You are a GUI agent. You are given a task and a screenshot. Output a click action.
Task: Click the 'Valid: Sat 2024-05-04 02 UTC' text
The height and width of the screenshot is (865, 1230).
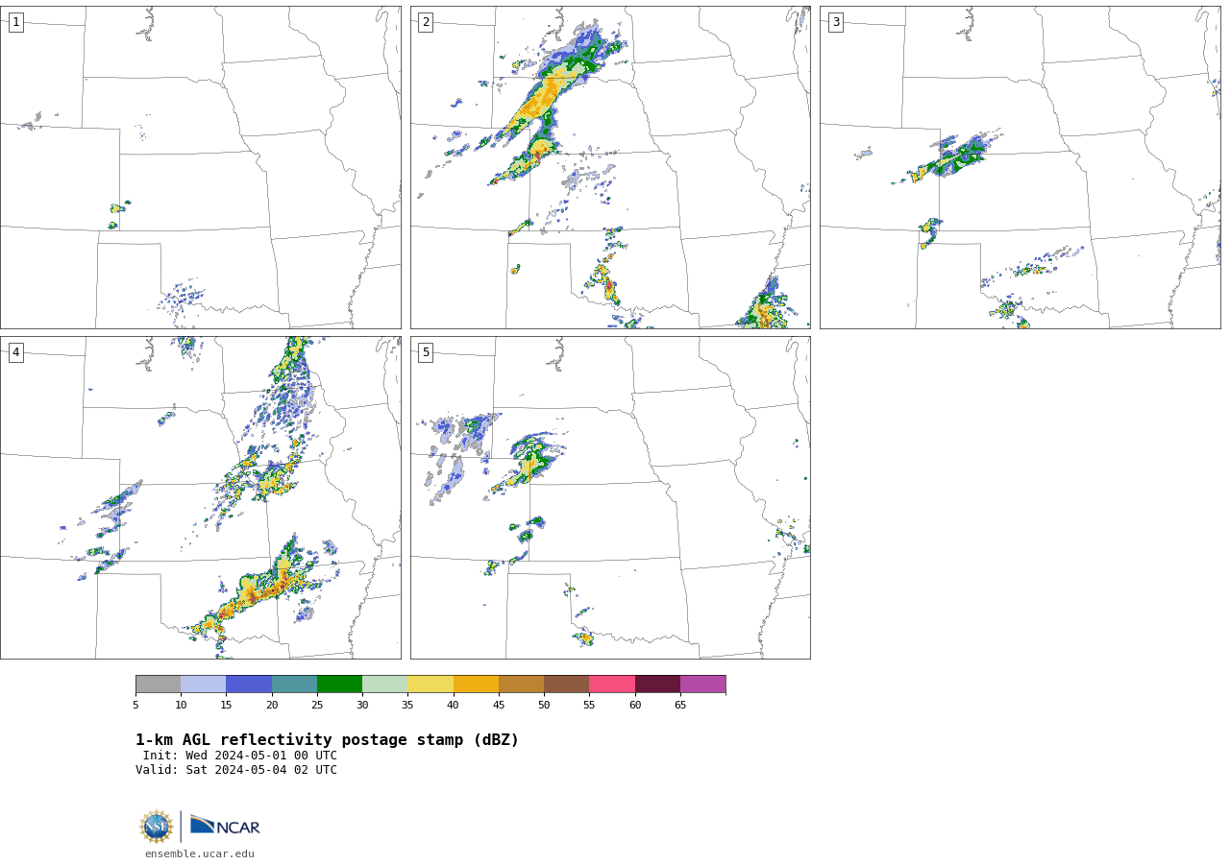click(236, 770)
